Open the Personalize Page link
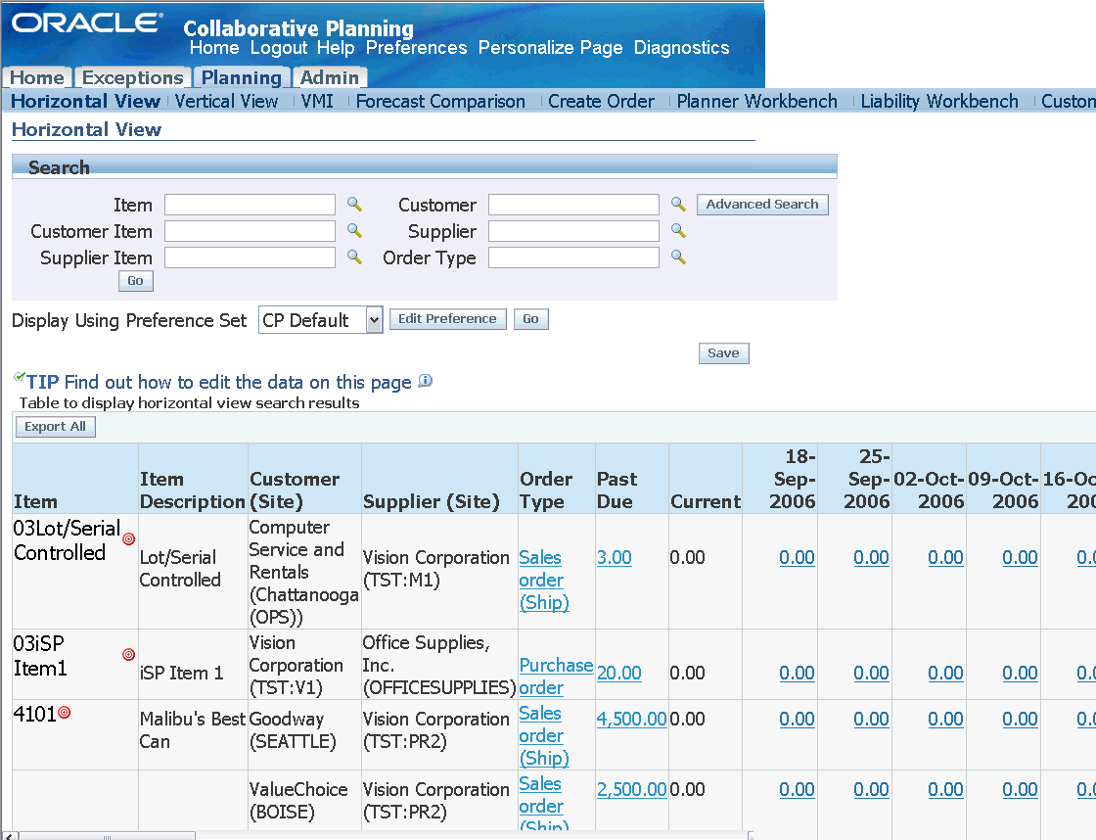Viewport: 1096px width, 840px height. pyautogui.click(x=550, y=48)
